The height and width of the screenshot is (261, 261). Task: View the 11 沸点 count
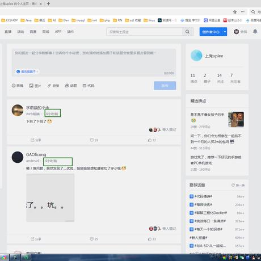[193, 78]
